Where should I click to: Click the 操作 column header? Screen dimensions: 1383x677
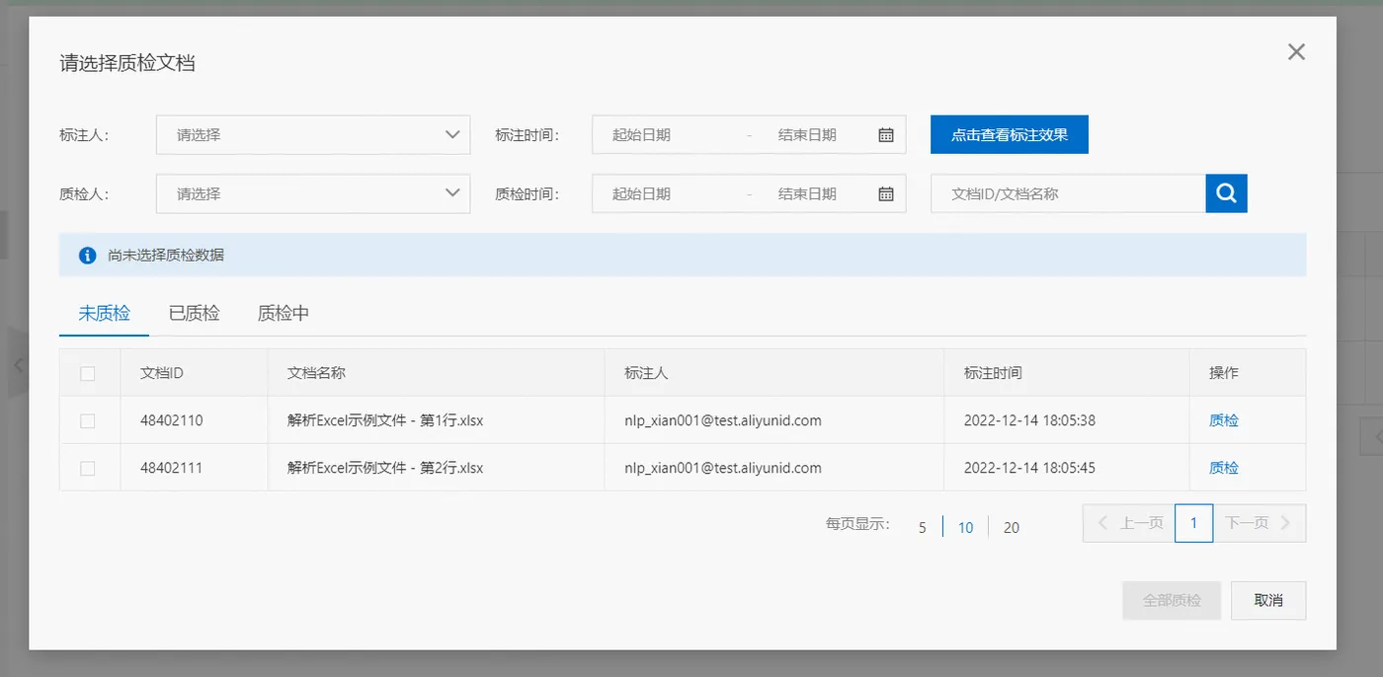click(x=1224, y=373)
